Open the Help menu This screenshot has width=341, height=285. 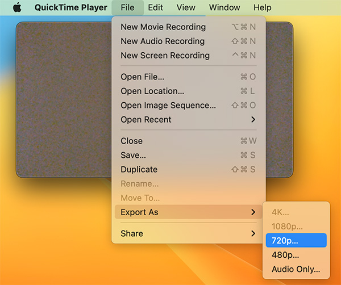coord(262,7)
